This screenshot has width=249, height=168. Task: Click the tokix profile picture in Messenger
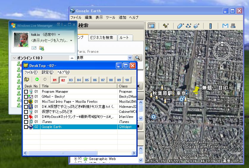[x=21, y=40]
